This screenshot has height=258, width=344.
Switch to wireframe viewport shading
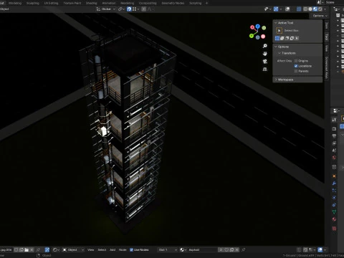tap(305, 9)
